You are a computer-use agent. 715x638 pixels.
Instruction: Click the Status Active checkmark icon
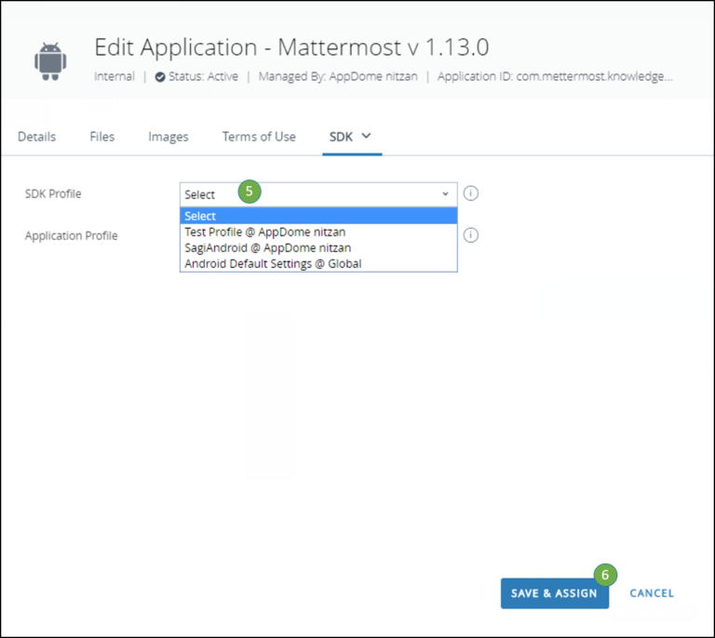click(160, 77)
